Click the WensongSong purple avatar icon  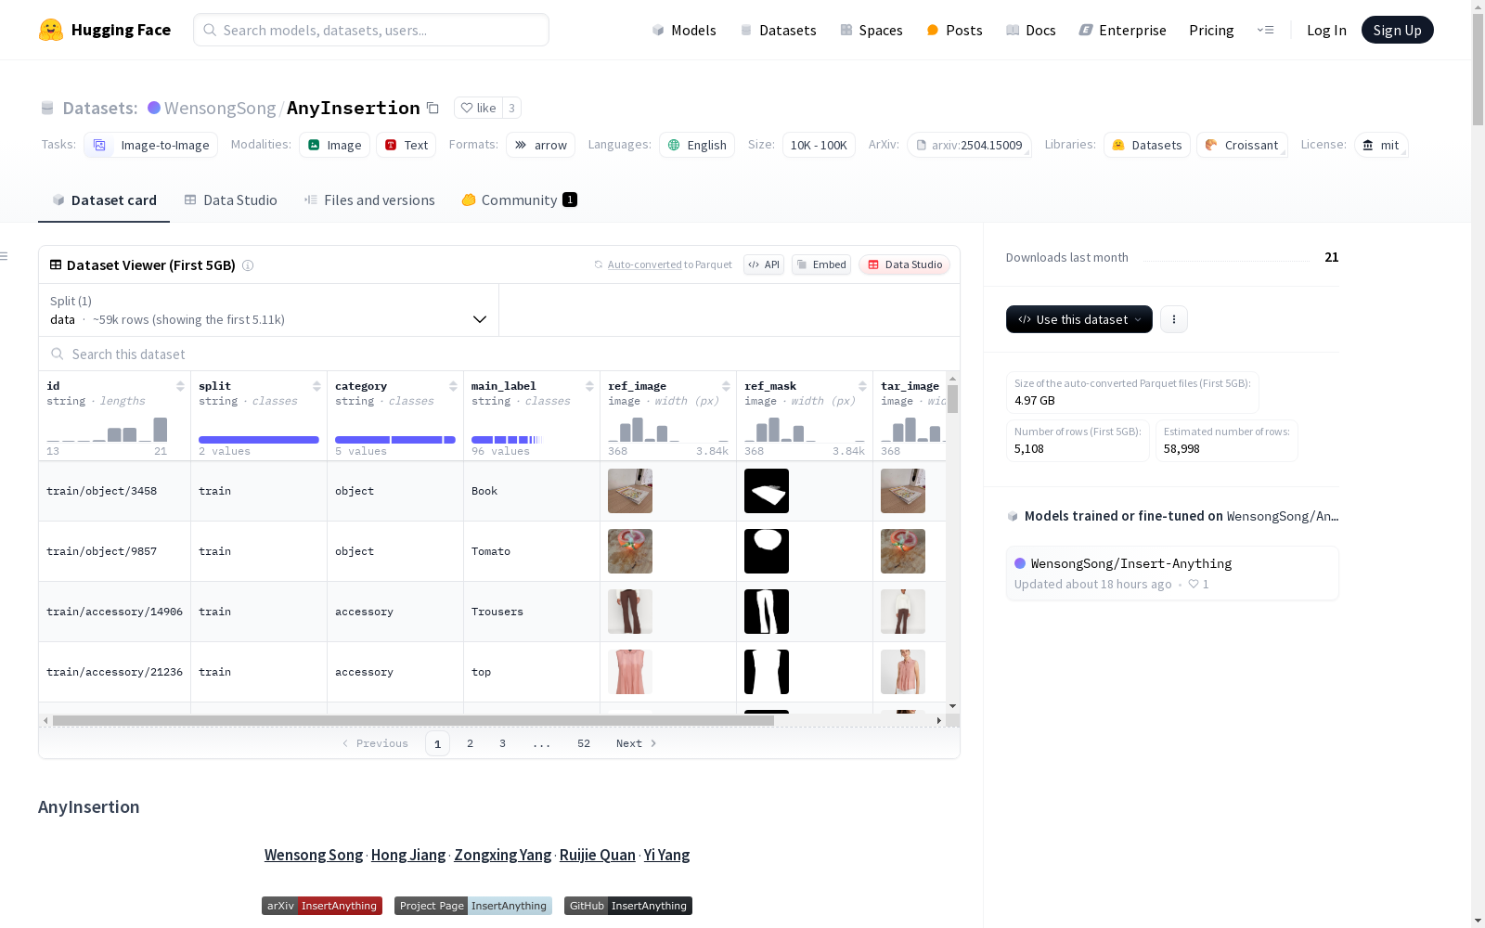click(x=154, y=108)
